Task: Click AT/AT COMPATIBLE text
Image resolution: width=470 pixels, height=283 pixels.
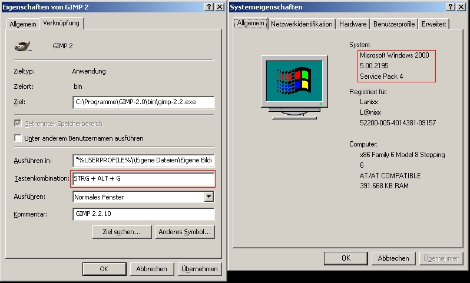Action: pyautogui.click(x=390, y=176)
